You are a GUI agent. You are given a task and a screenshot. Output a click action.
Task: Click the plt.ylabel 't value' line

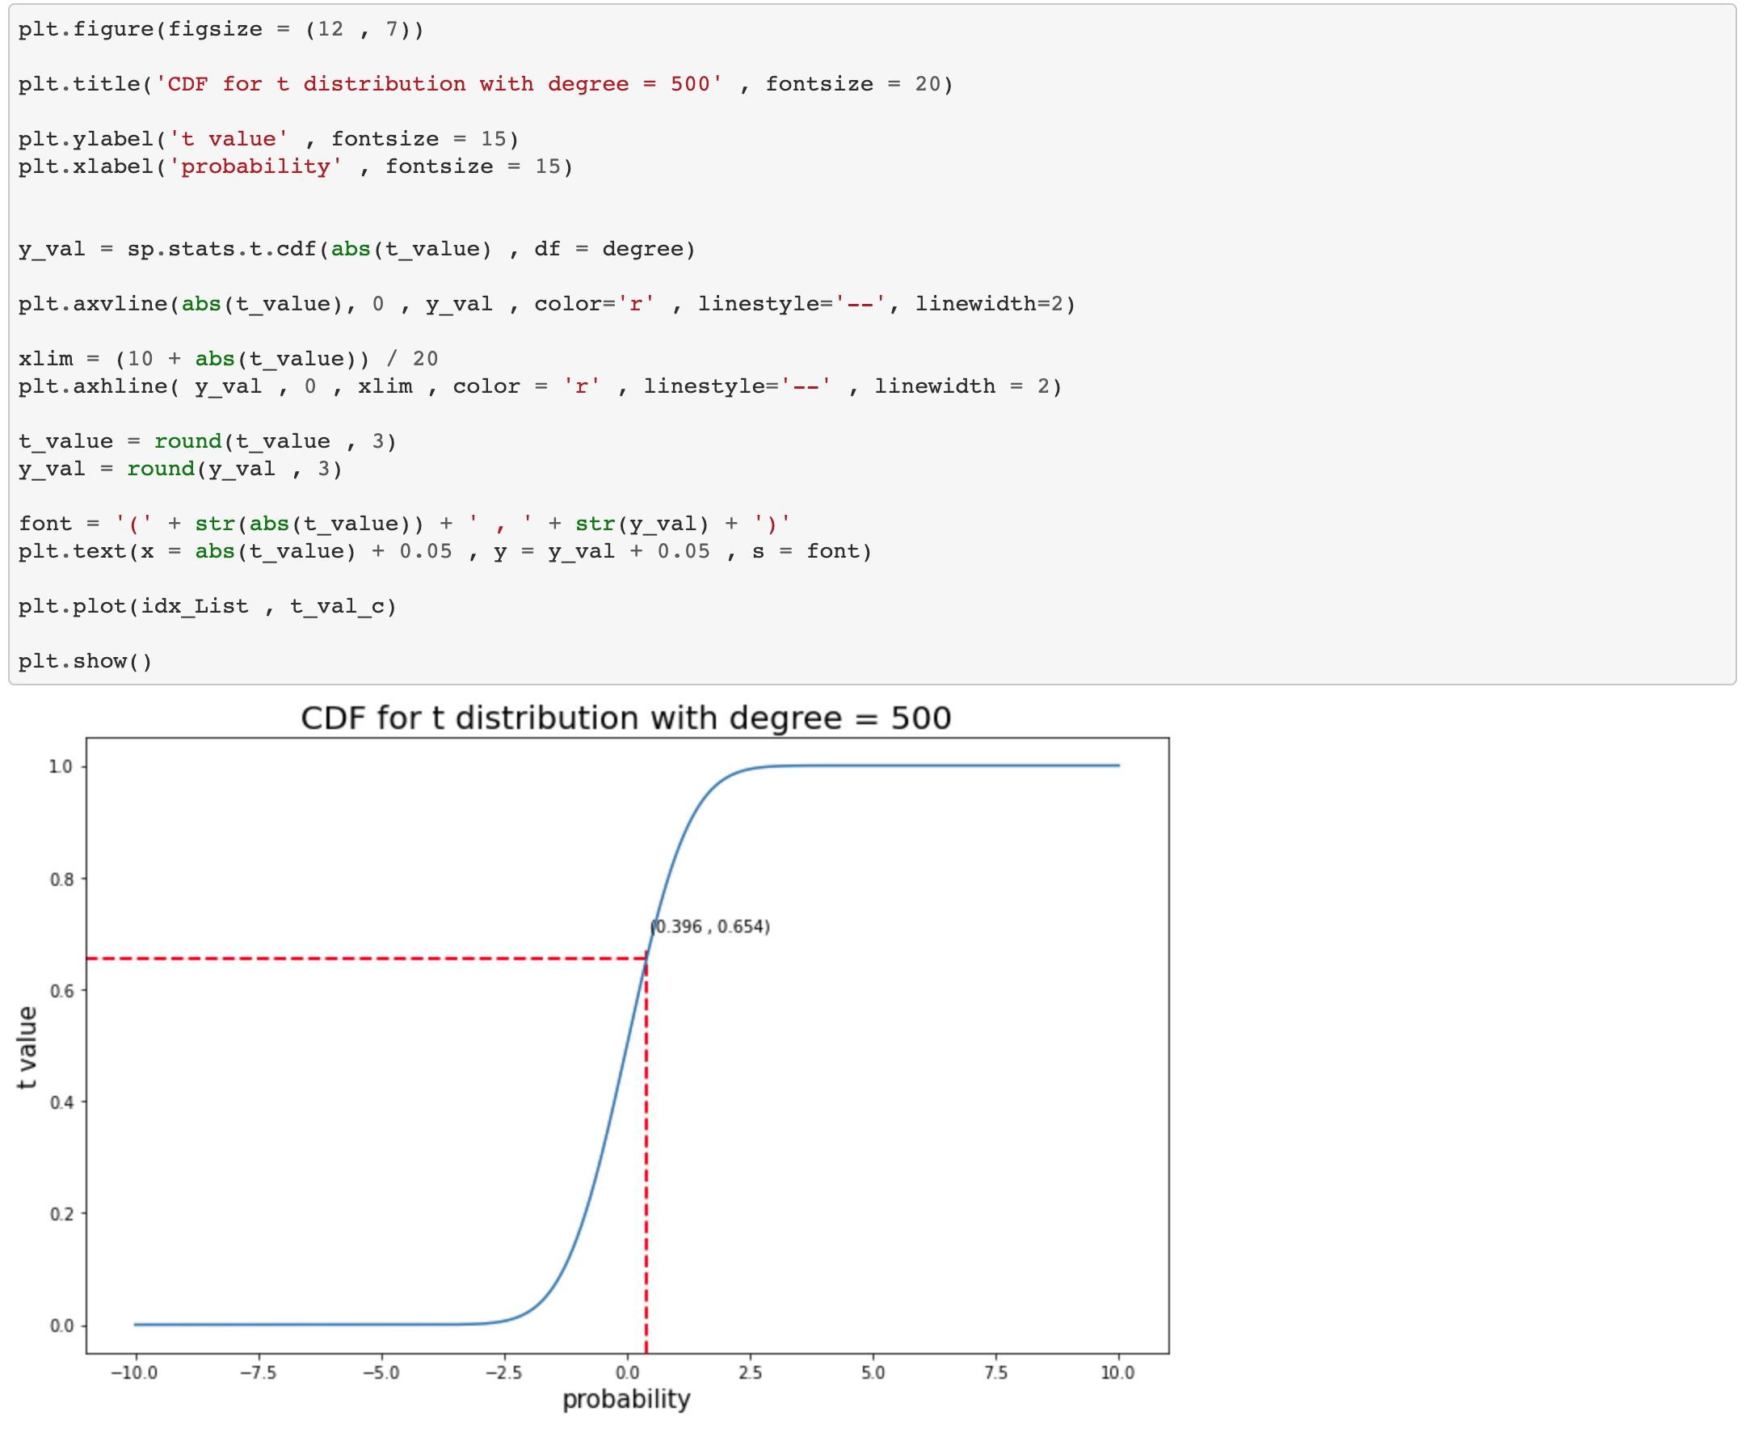(x=268, y=139)
